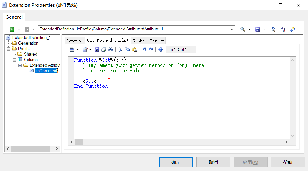Click tree panel scroll-left arrow
Viewport: 308px width, 171px height.
tap(8, 149)
